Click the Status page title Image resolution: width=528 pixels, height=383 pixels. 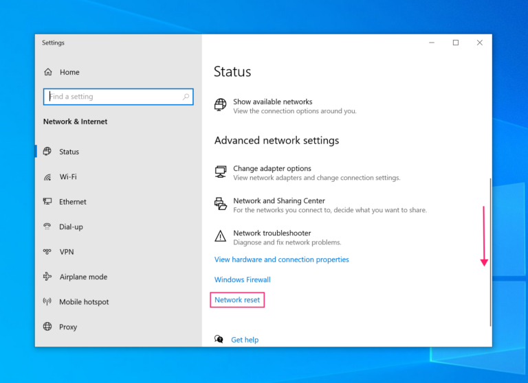coord(232,71)
